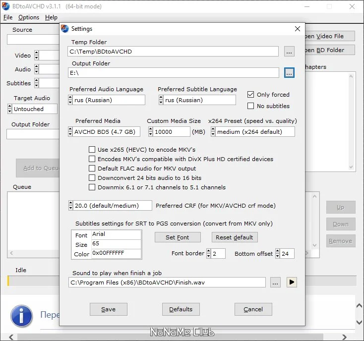Open the Help menu
This screenshot has width=364, height=341.
51,17
